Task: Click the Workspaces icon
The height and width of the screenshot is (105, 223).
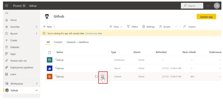Action: [7, 84]
